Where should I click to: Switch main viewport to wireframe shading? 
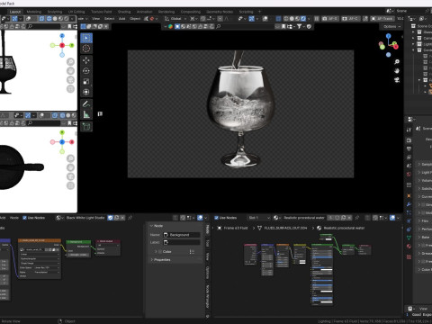tap(286, 19)
